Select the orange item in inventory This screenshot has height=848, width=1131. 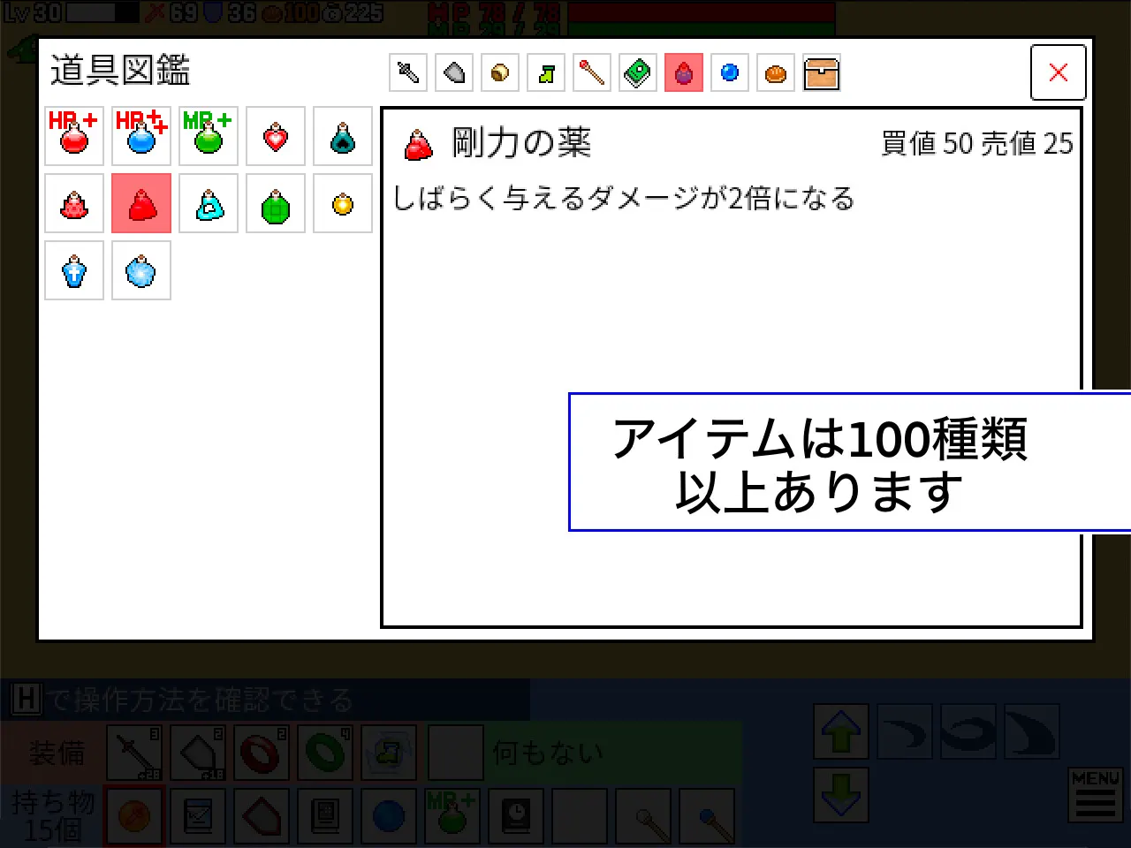point(134,816)
